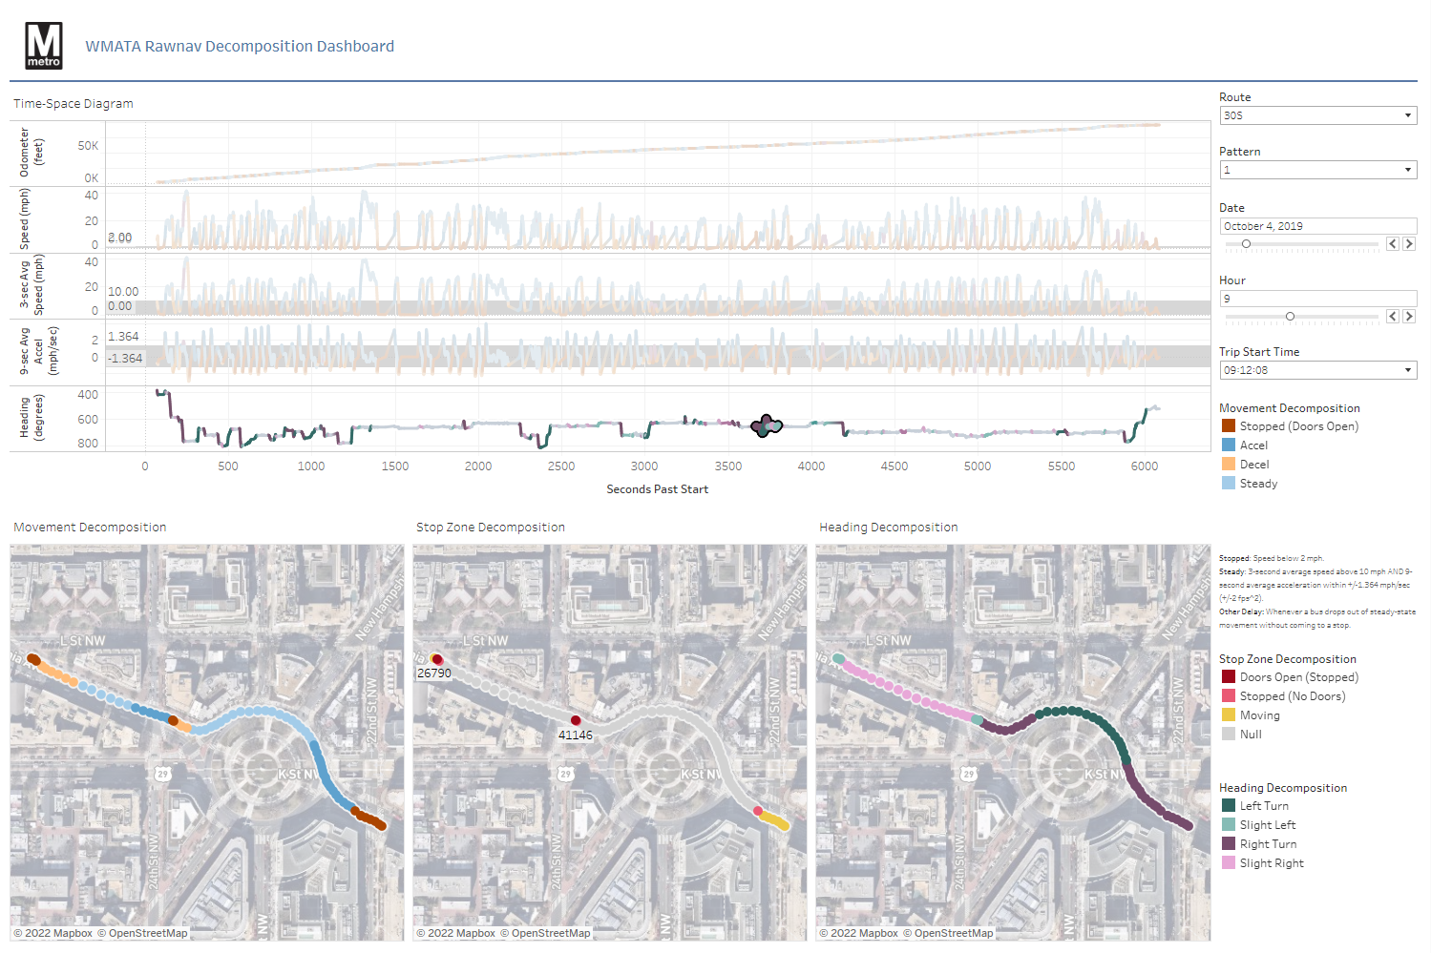Select the point labeled 26790 on Stop Zone map
This screenshot has width=1431, height=953.
(x=438, y=658)
